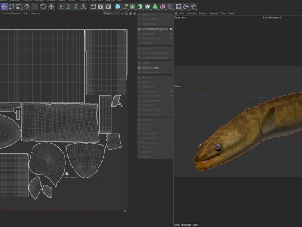The width and height of the screenshot is (302, 227).
Task: Click the lock icon beside Project dropdown
Action: (126, 13)
